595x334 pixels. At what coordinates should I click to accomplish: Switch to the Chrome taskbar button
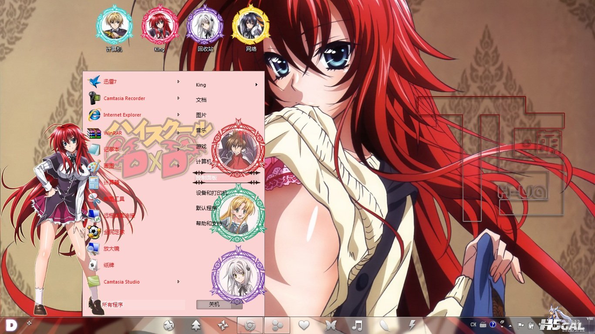250,325
